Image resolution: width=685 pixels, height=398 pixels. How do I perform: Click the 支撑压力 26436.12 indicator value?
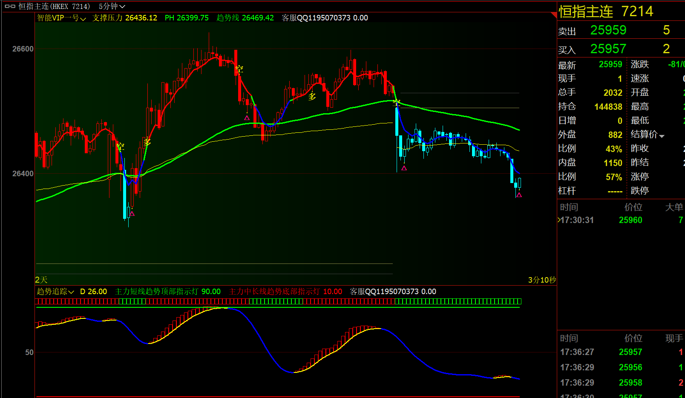pyautogui.click(x=125, y=18)
